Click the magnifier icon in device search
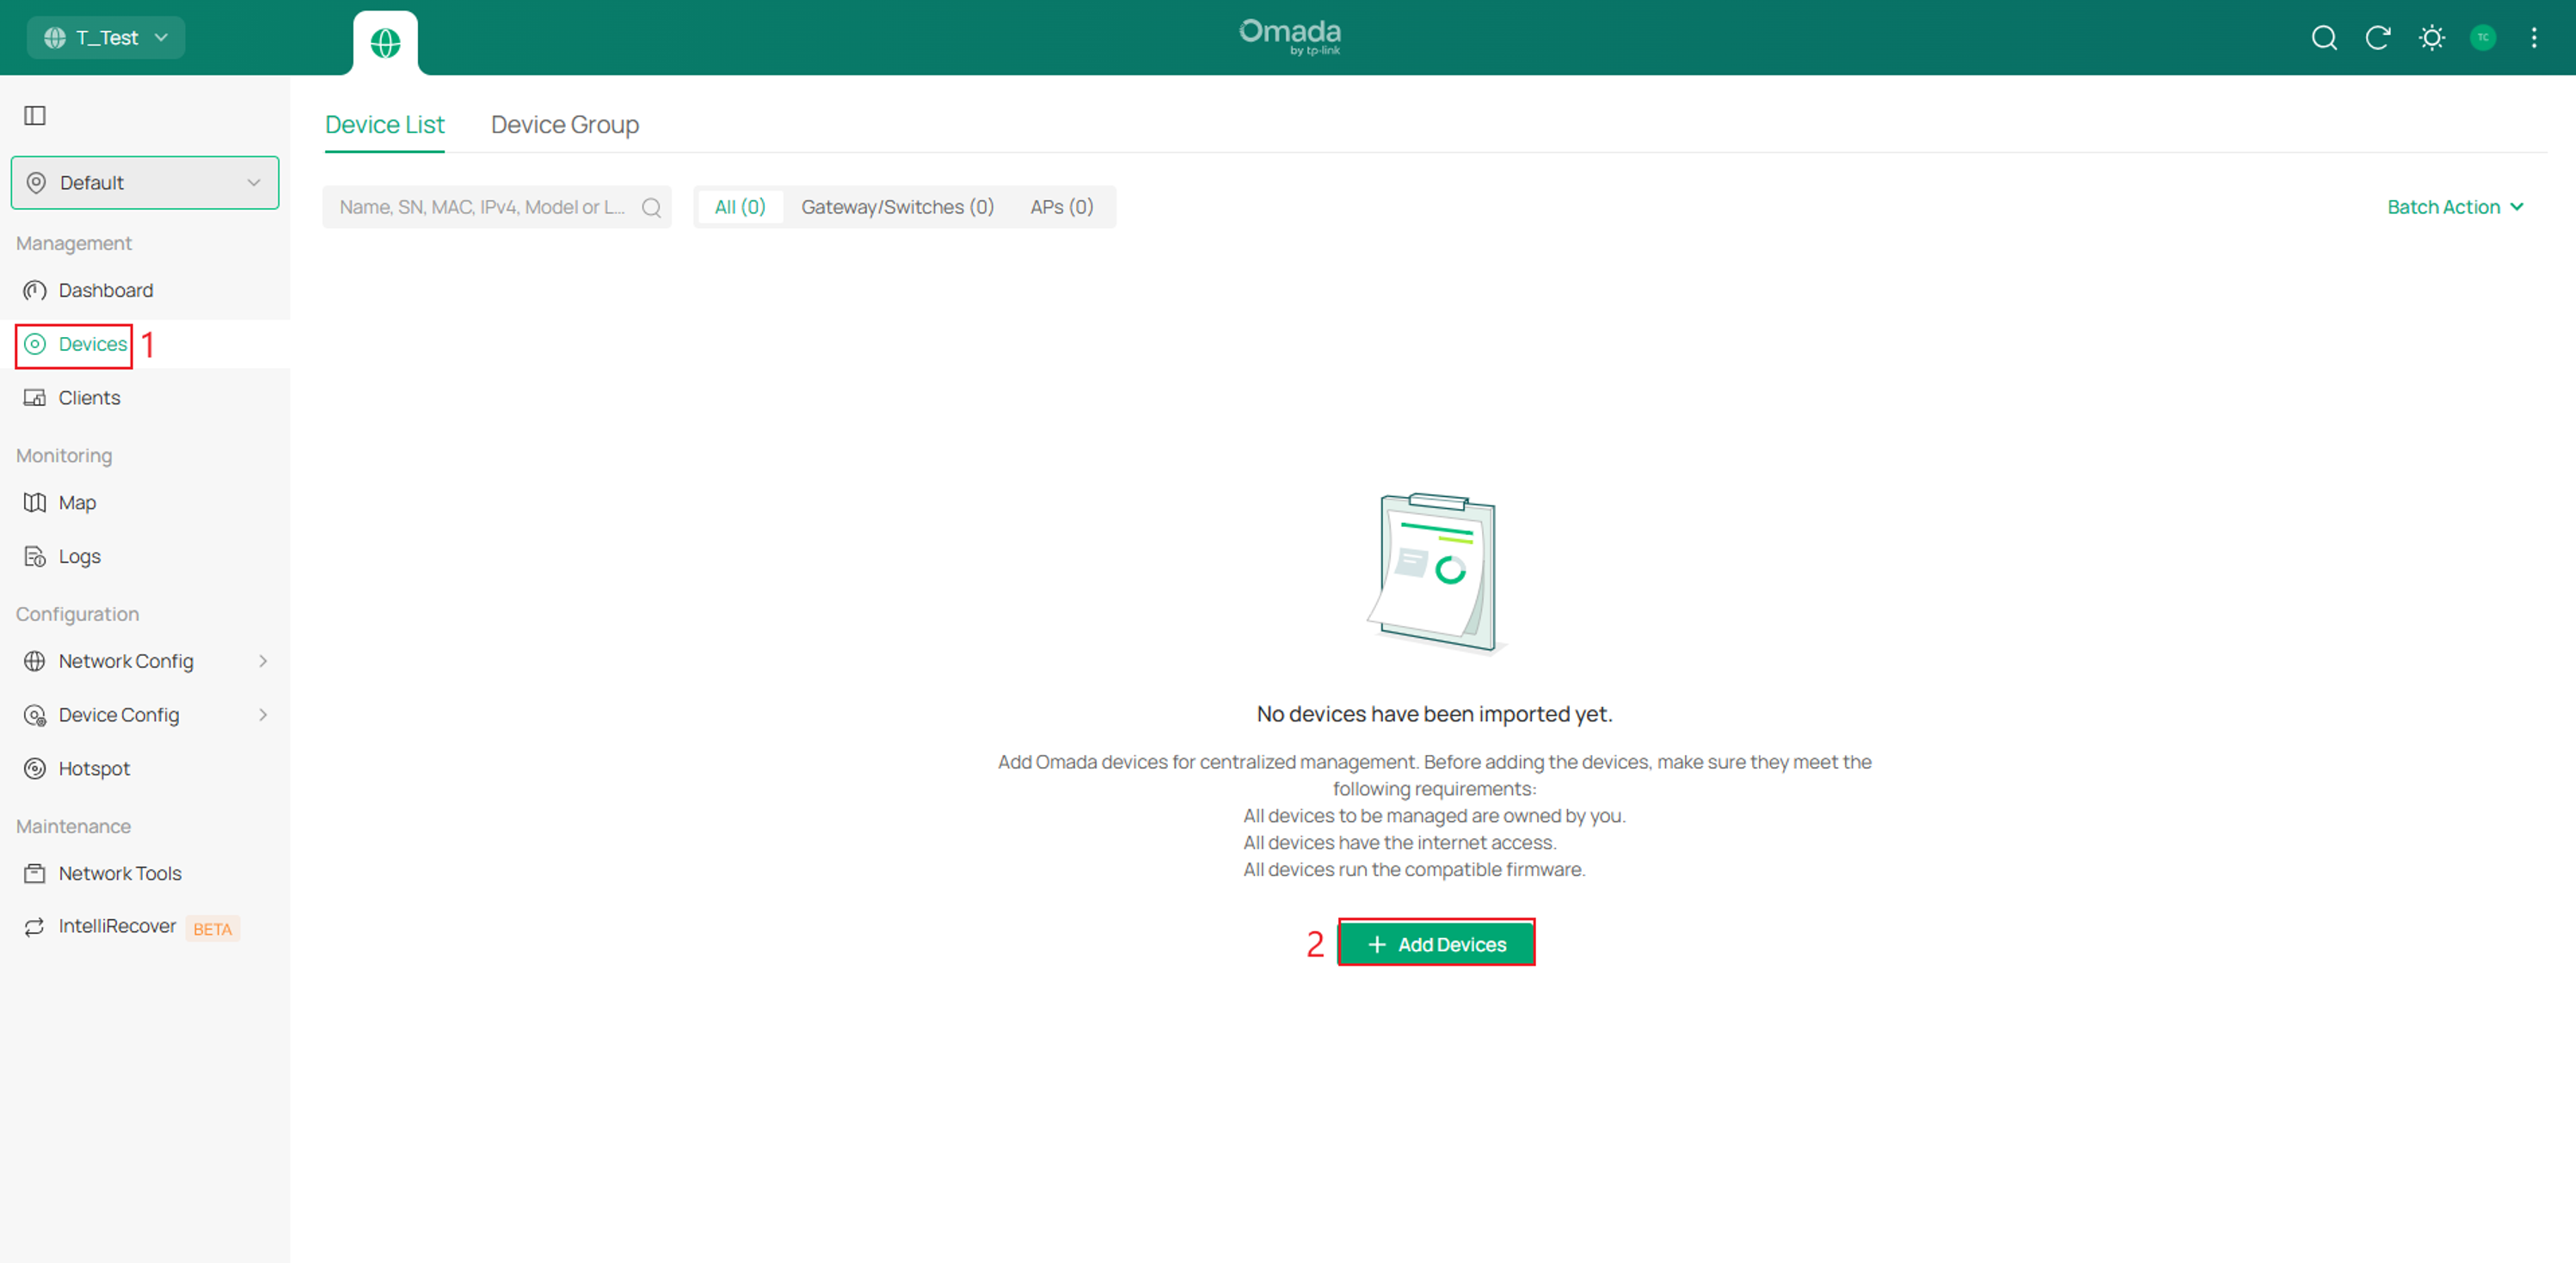This screenshot has height=1263, width=2576. pos(651,207)
